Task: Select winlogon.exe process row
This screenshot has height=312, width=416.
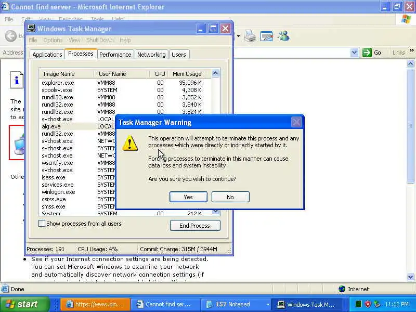Action: point(77,192)
